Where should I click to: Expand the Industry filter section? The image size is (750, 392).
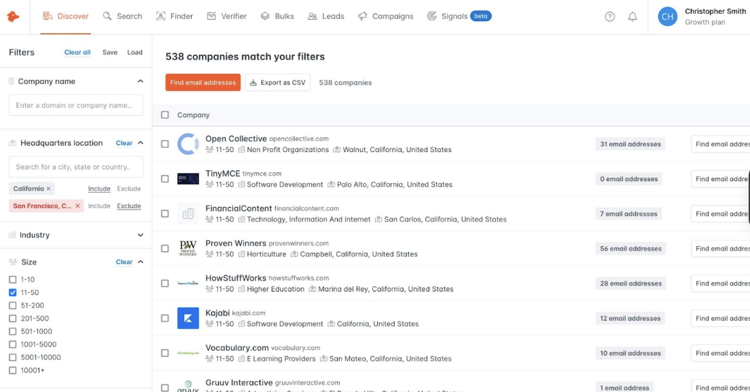click(141, 235)
